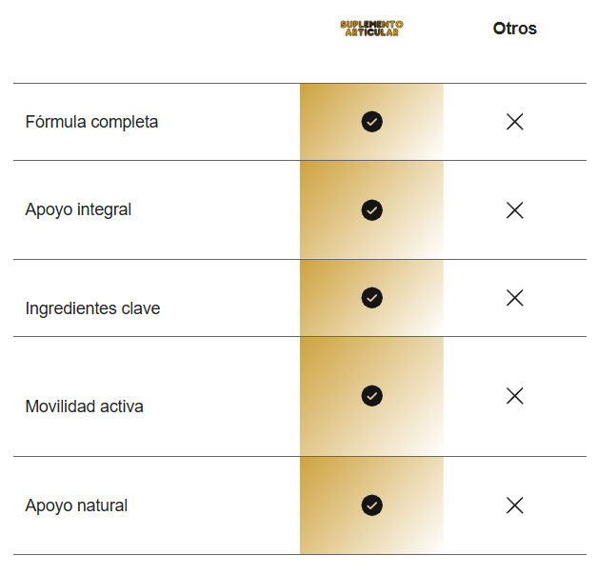Viewport: 597px width, 575px height.
Task: Select the Apoyo integral row label
Action: [x=78, y=209]
